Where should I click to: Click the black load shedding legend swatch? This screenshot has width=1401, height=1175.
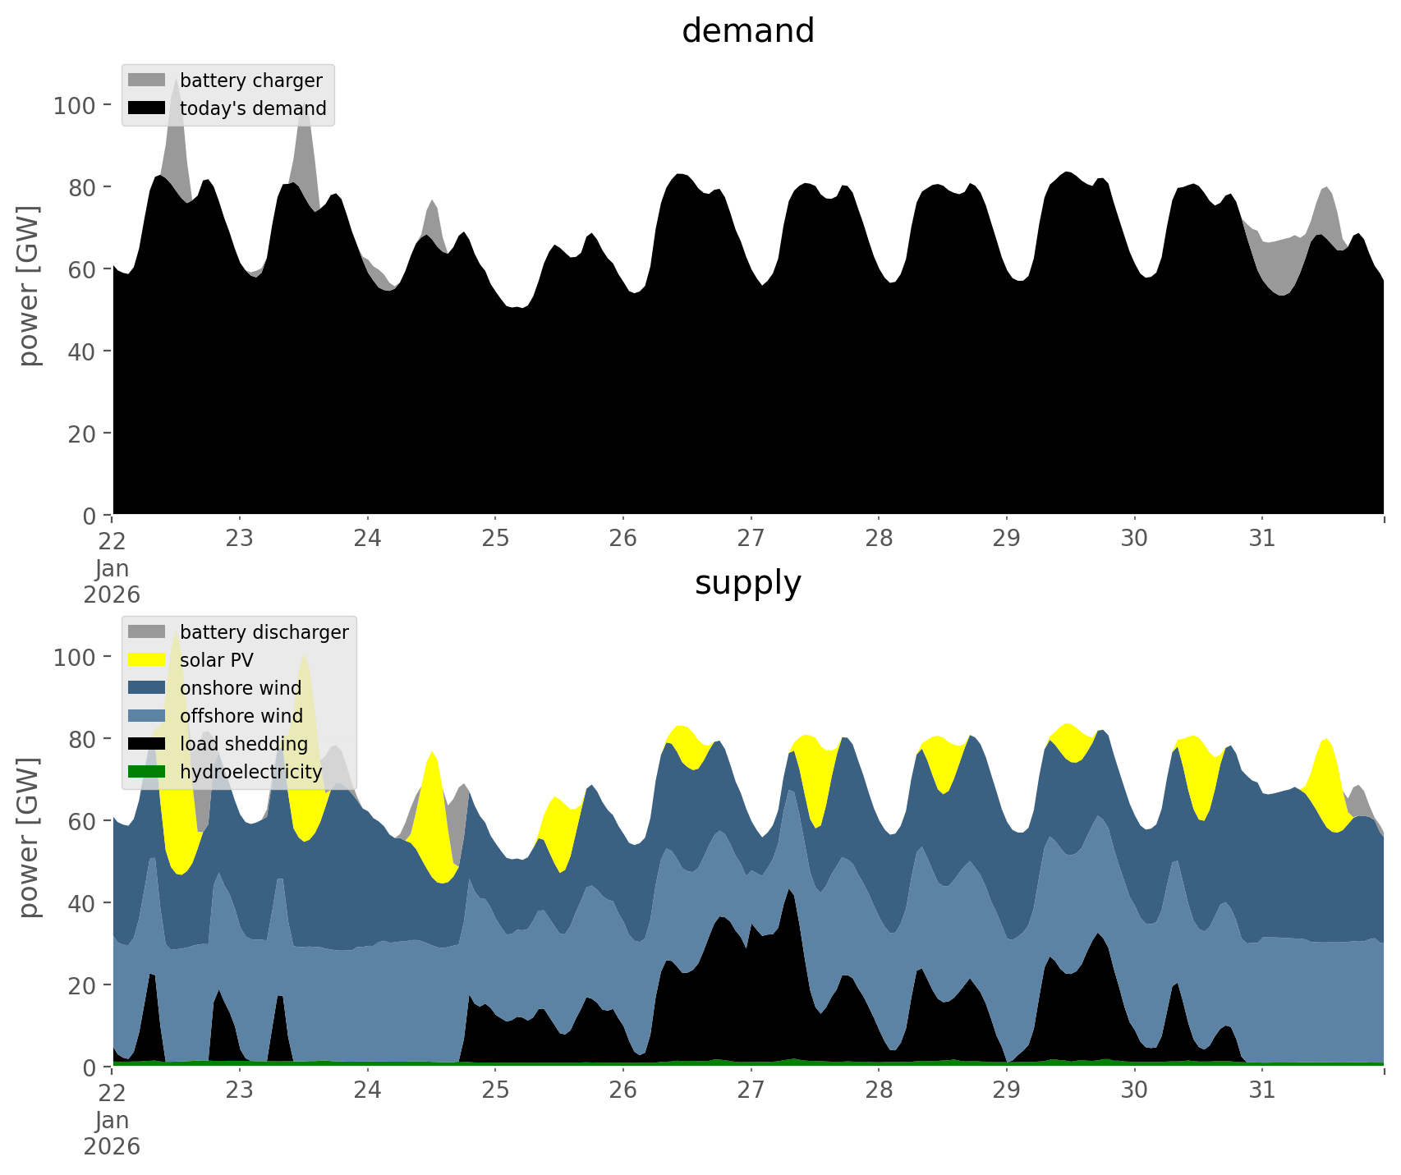pyautogui.click(x=147, y=744)
